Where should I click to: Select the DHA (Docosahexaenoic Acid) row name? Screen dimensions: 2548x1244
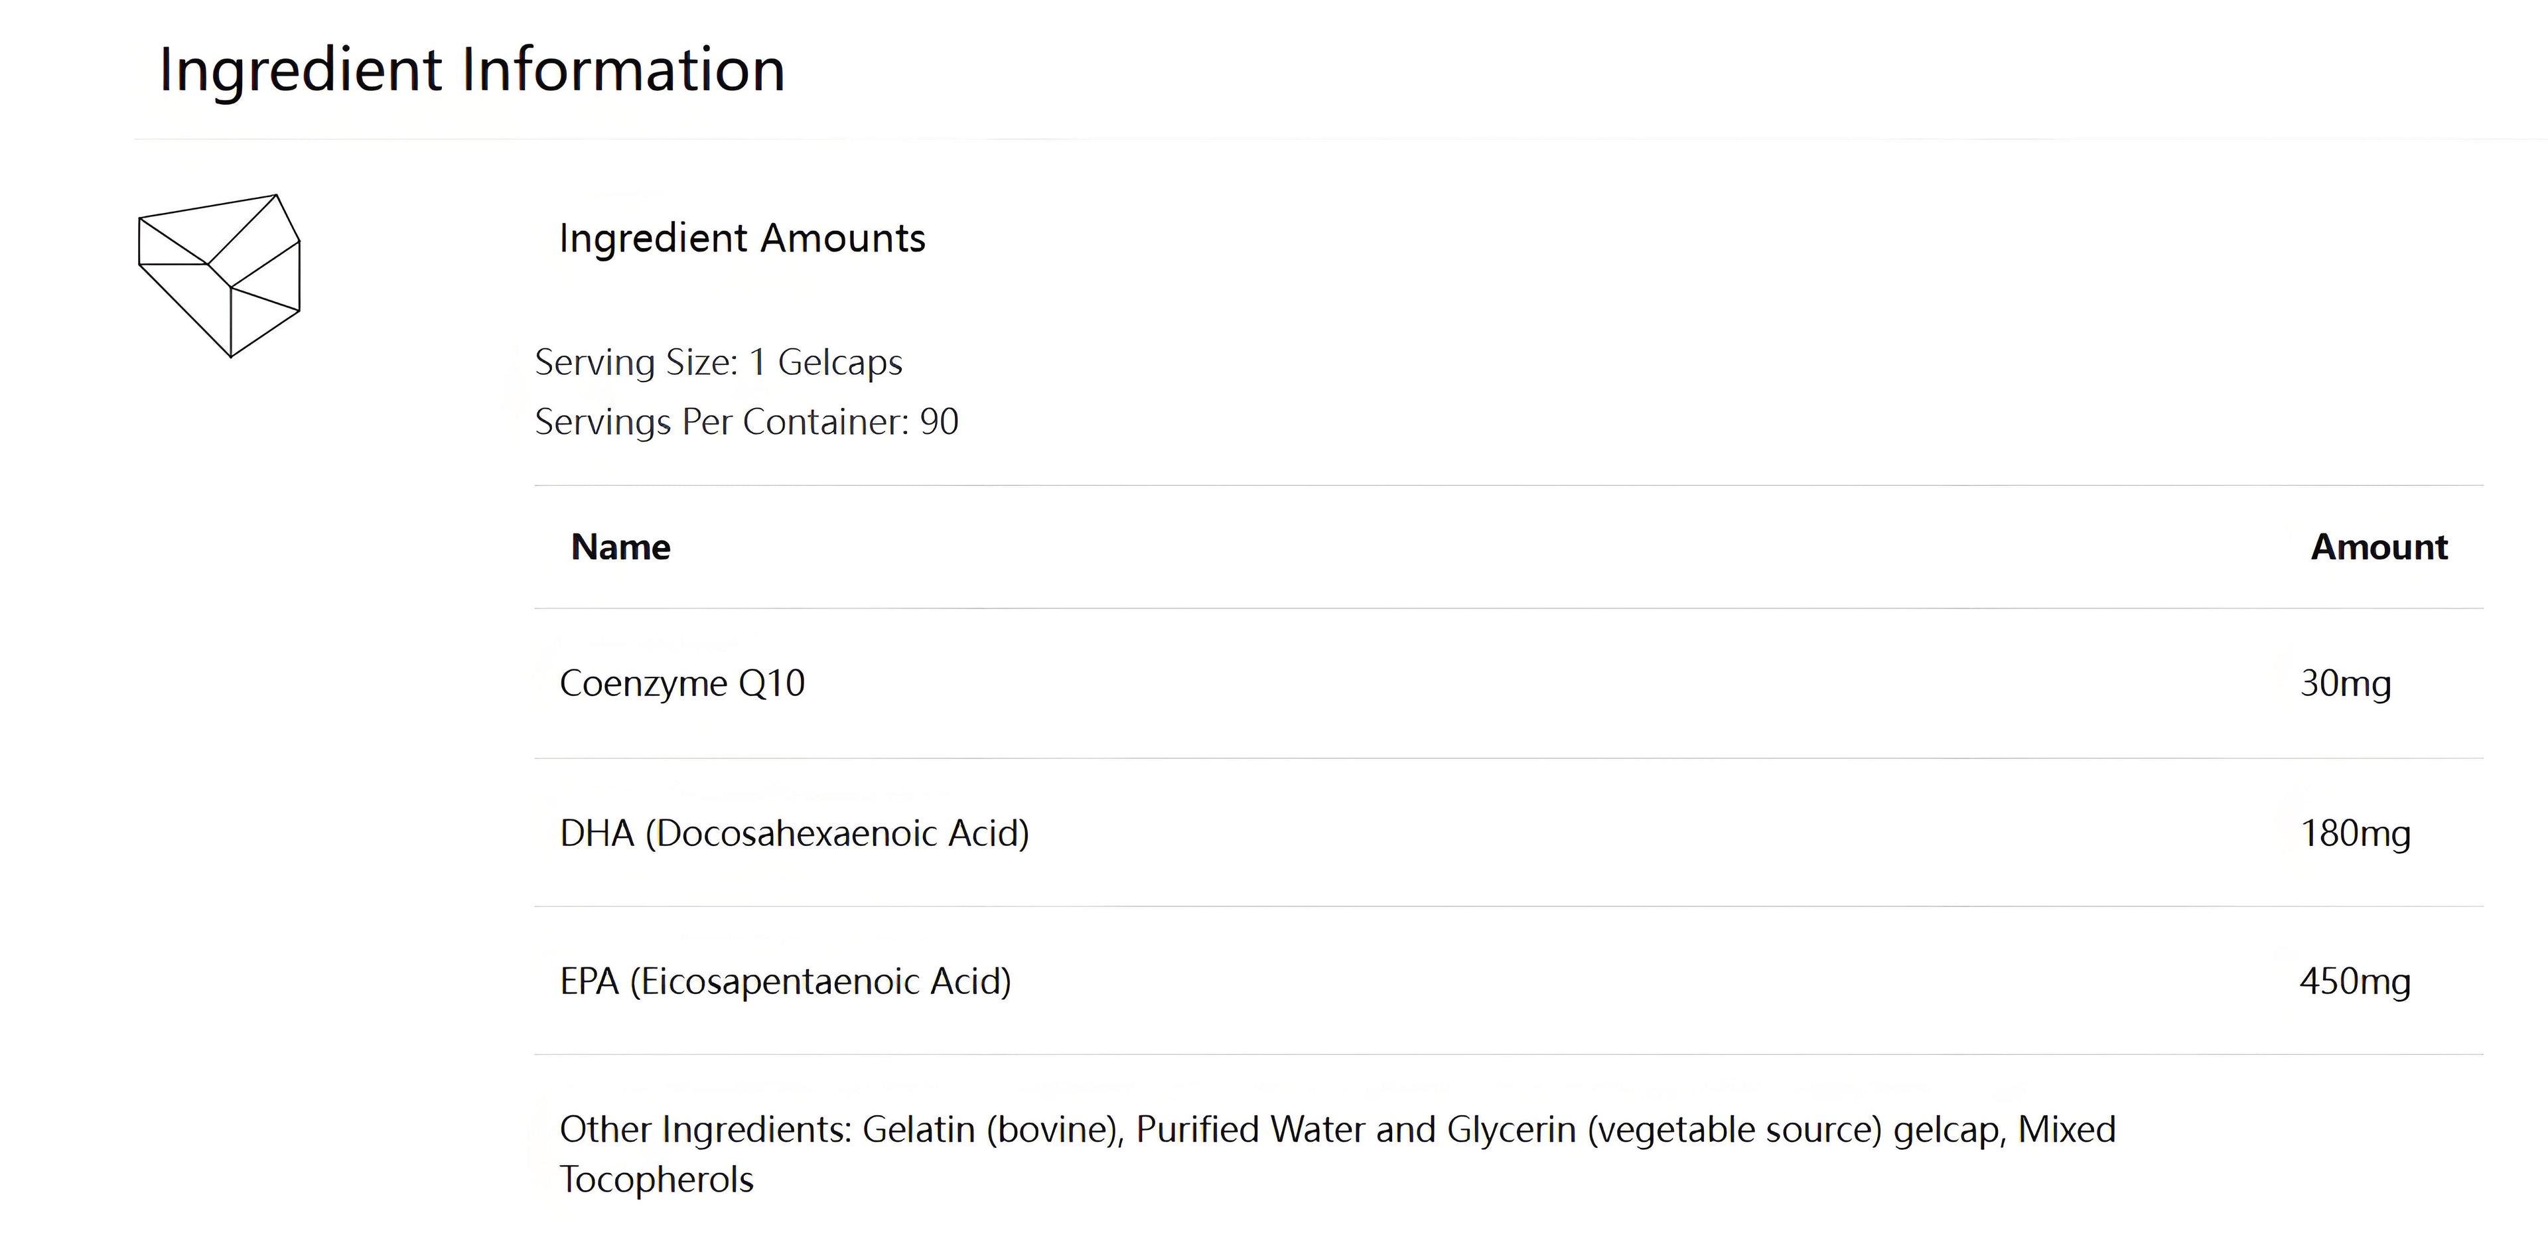click(794, 833)
